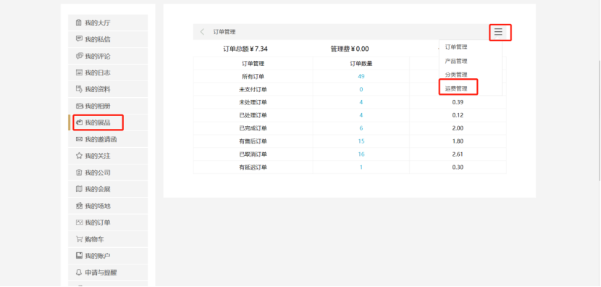The width and height of the screenshot is (601, 287).
Task: Click the 49 count for 所有订单
Action: pos(361,76)
